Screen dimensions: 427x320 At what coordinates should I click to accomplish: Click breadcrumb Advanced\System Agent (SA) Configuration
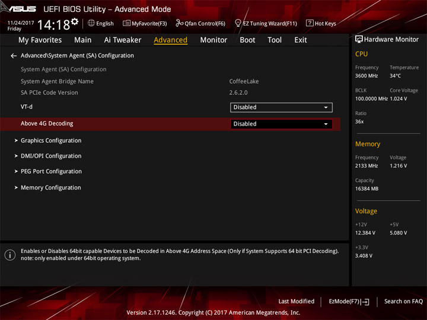pos(77,56)
